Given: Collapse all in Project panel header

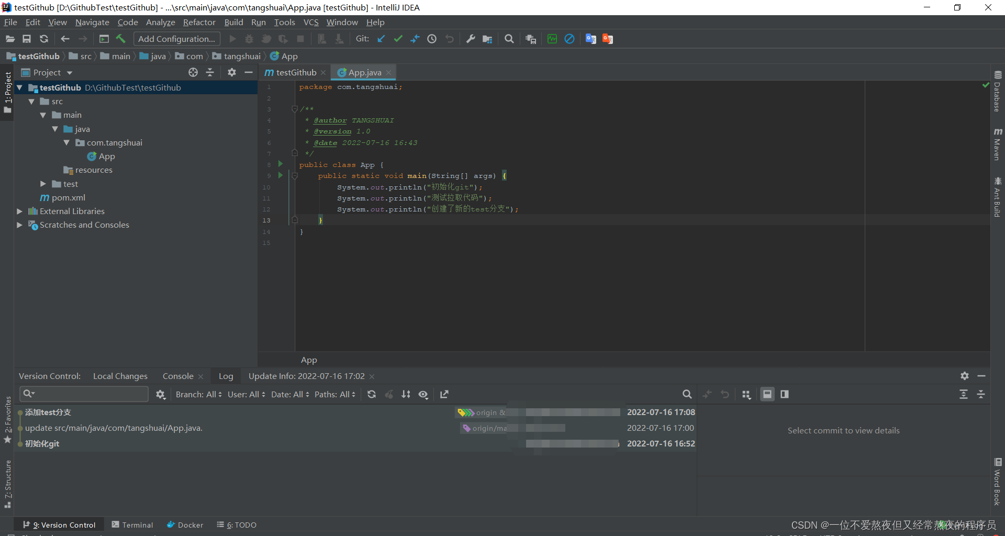Looking at the screenshot, I should 210,72.
